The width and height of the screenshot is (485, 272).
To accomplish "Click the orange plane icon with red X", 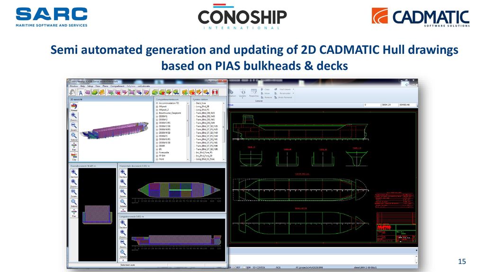I will 192,92.
